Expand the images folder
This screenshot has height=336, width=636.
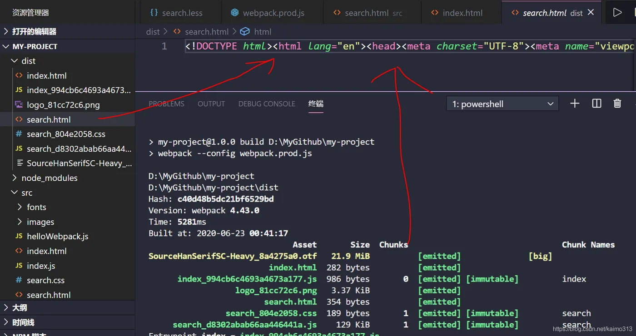coord(67,222)
